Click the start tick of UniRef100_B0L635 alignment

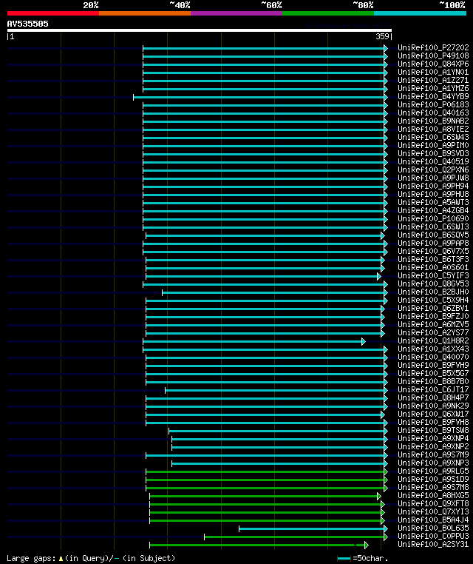tap(239, 528)
